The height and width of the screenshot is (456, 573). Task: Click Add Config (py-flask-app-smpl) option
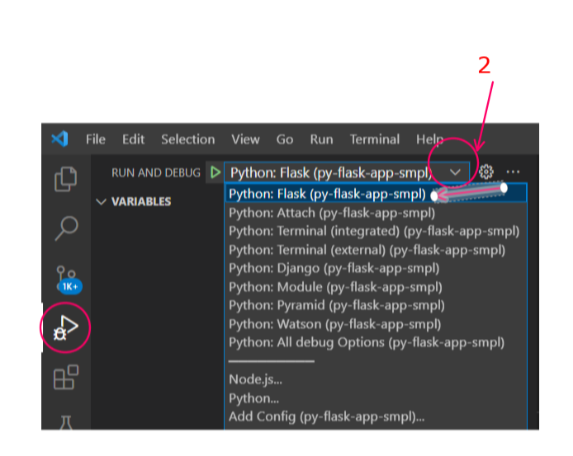pyautogui.click(x=326, y=416)
